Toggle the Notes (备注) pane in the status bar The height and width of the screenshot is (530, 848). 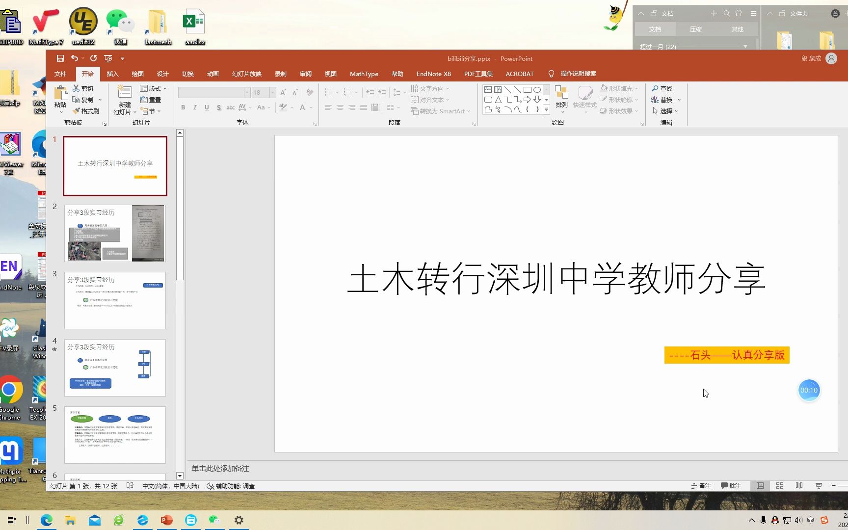point(701,486)
